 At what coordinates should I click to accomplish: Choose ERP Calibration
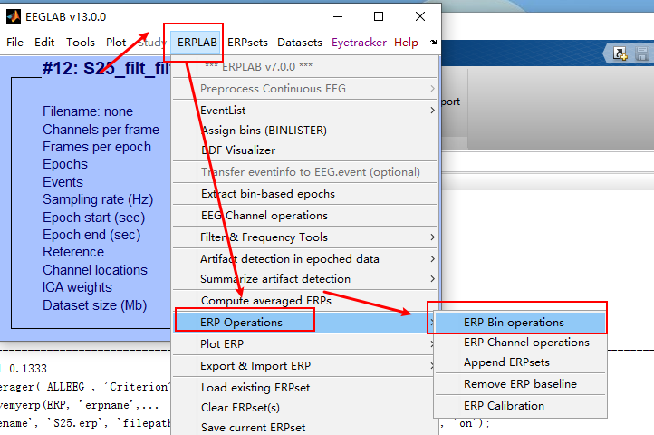(x=520, y=406)
